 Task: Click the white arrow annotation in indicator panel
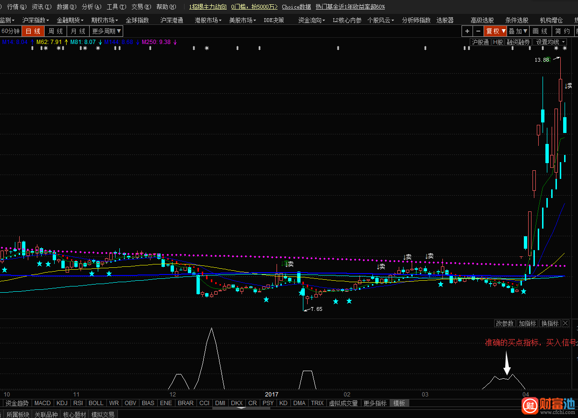pos(507,364)
